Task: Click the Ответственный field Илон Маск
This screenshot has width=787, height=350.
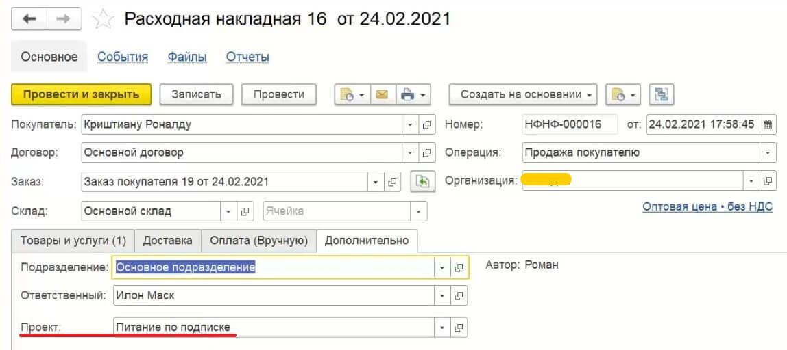Action: point(274,296)
